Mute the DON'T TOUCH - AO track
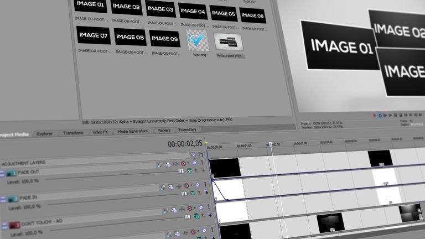This screenshot has width=425, height=239. 201,207
